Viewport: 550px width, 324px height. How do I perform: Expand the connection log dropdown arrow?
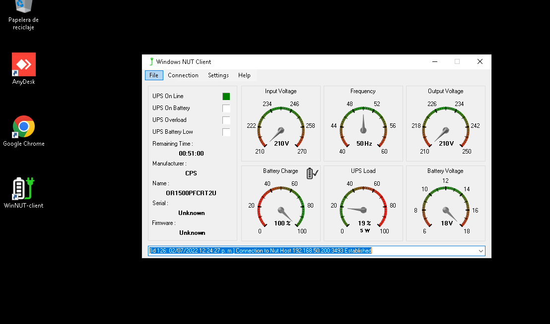[x=480, y=251]
